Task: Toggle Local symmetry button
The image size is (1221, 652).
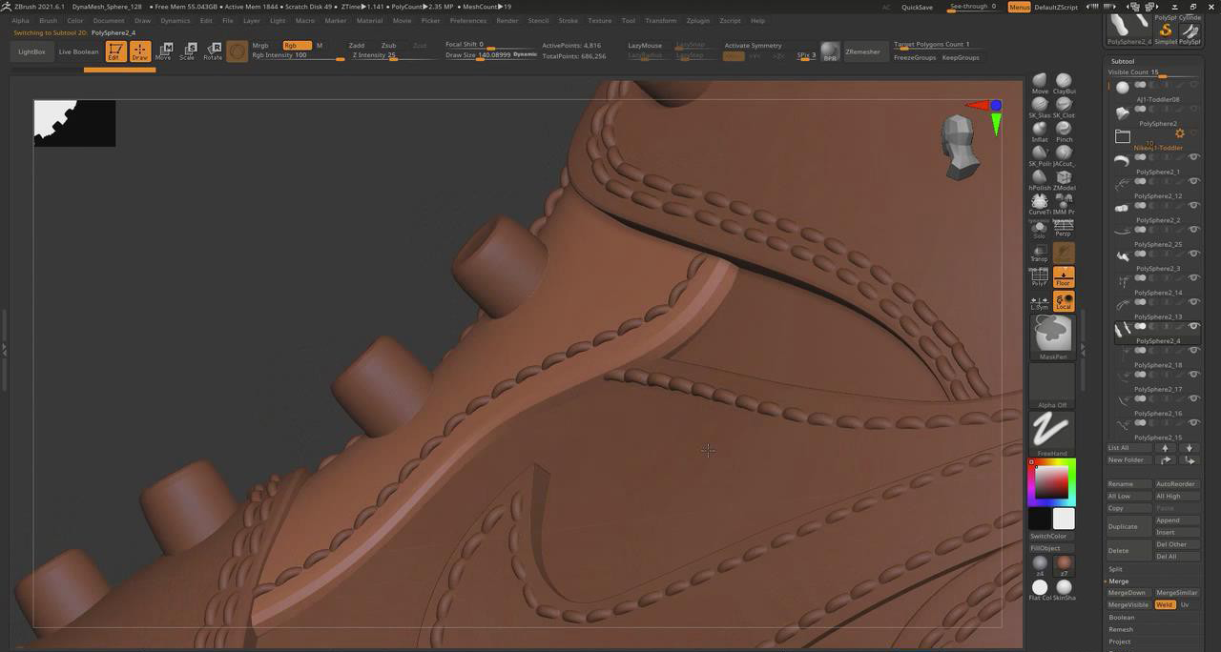Action: [x=1064, y=301]
